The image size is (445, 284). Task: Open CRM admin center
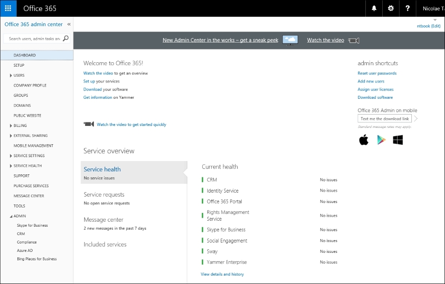(21, 234)
